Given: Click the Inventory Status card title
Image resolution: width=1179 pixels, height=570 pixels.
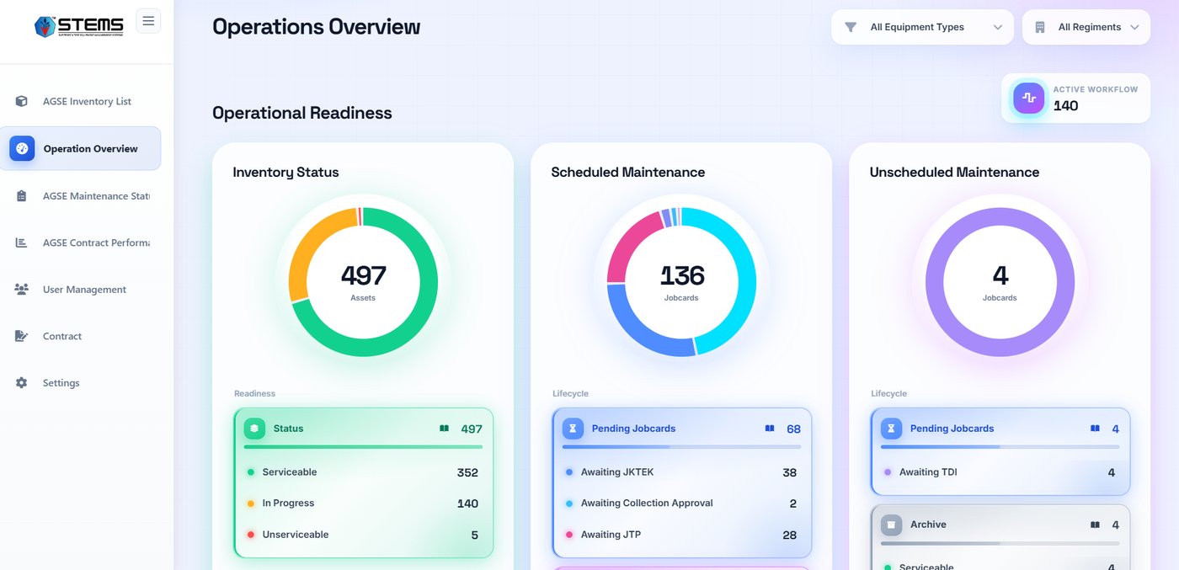Looking at the screenshot, I should (x=285, y=172).
